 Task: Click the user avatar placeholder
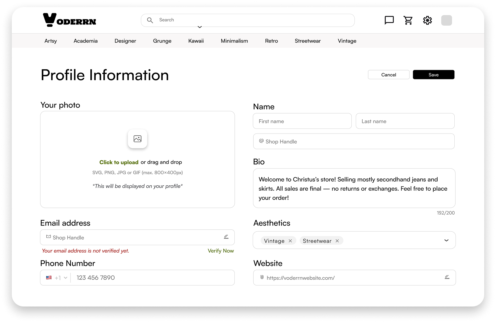446,20
